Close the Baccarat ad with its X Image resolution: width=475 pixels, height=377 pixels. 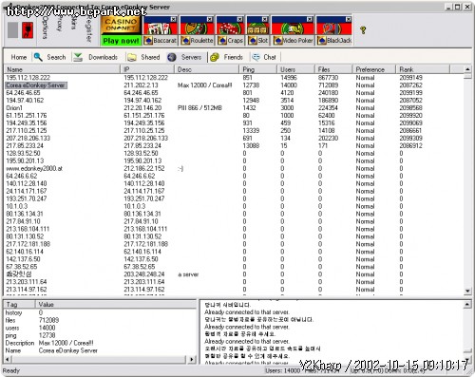[x=173, y=19]
